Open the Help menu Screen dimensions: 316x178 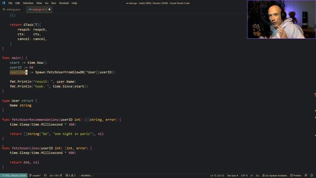pos(75,3)
